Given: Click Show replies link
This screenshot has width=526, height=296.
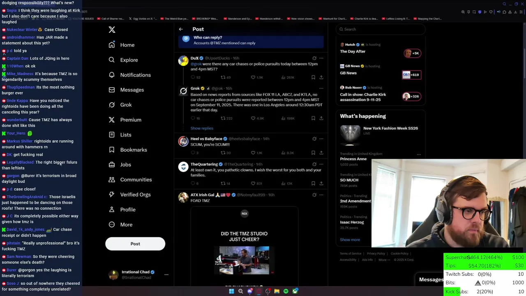Looking at the screenshot, I should [x=202, y=128].
